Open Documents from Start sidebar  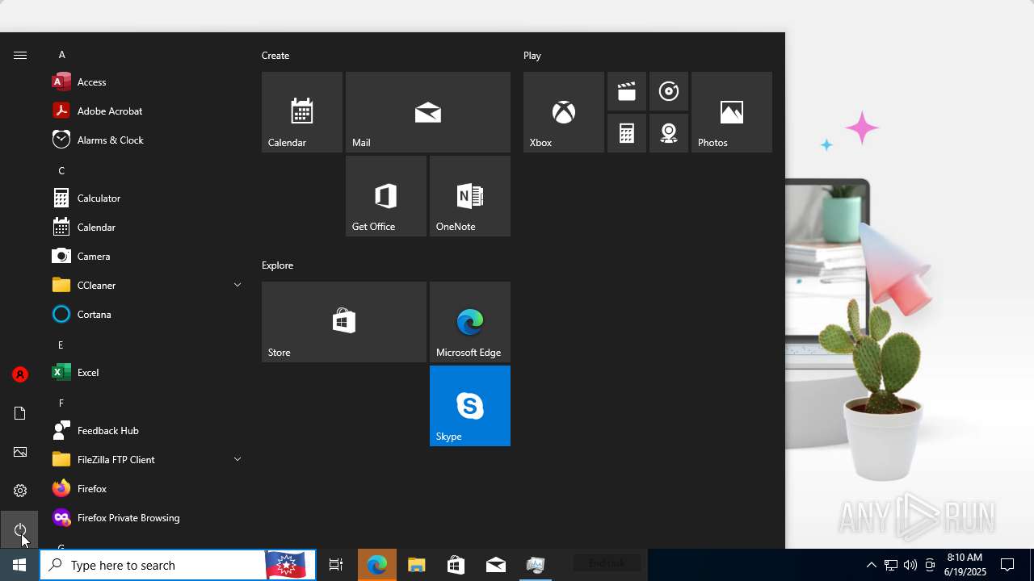[20, 413]
